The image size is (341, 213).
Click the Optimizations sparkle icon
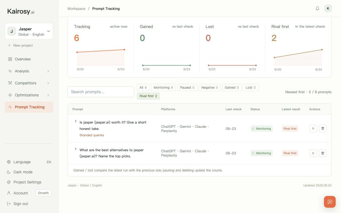click(10, 95)
